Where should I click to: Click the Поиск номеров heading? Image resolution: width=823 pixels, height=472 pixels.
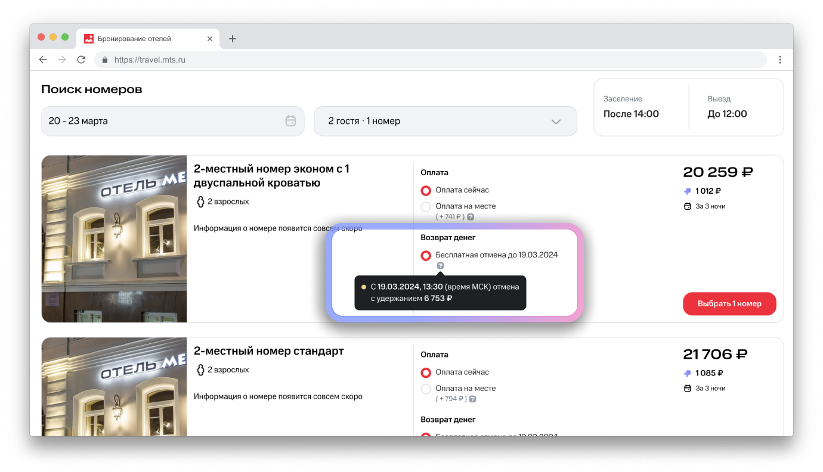(92, 89)
